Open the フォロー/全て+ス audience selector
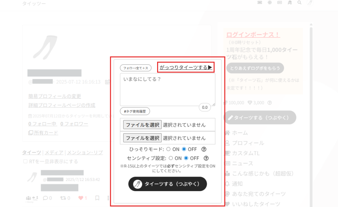This screenshot has height=207, width=338. pos(136,68)
